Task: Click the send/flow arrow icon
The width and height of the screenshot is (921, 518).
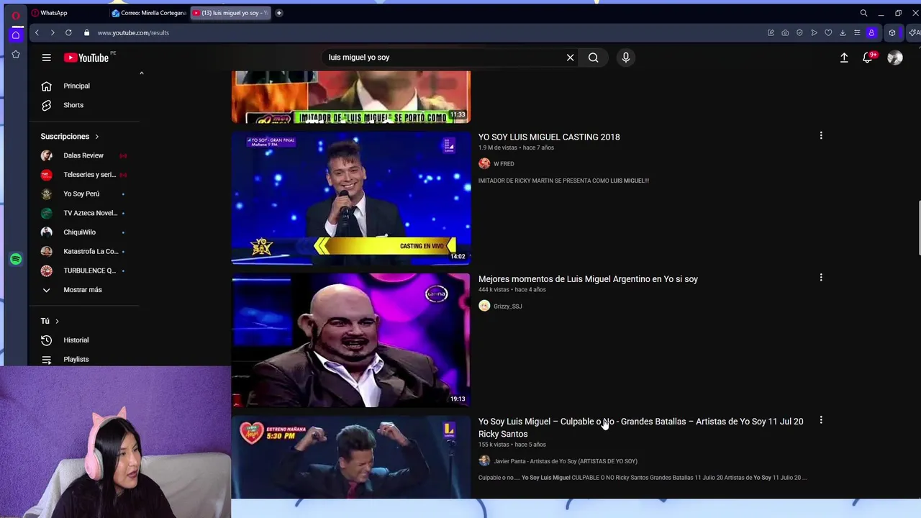Action: coord(814,32)
